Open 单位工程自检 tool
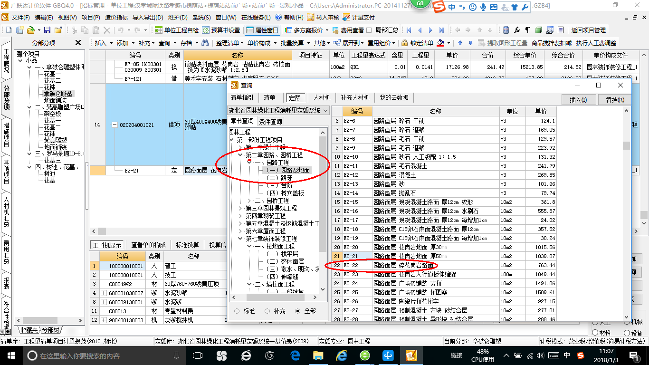Screen dimensions: 649x365 (x=176, y=30)
